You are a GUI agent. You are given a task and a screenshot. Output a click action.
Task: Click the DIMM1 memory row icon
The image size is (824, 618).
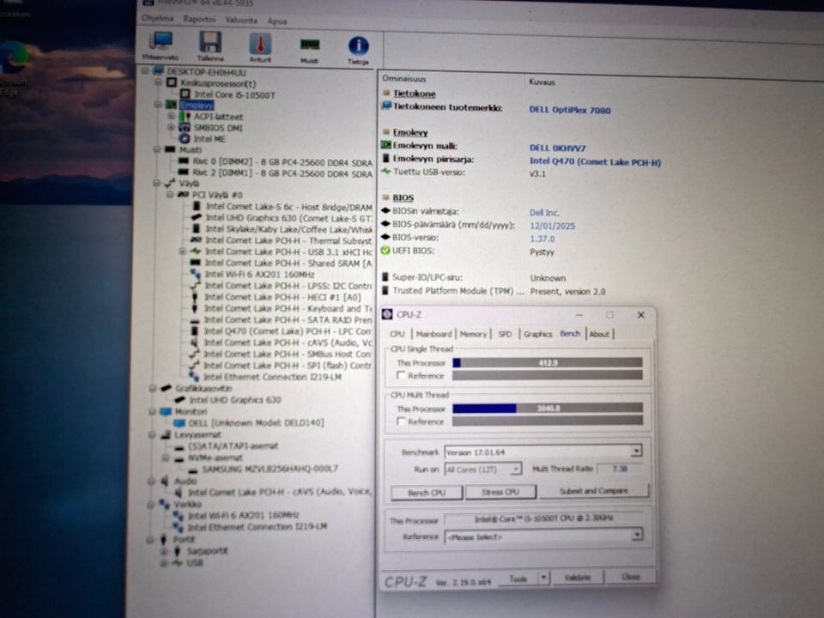(184, 173)
